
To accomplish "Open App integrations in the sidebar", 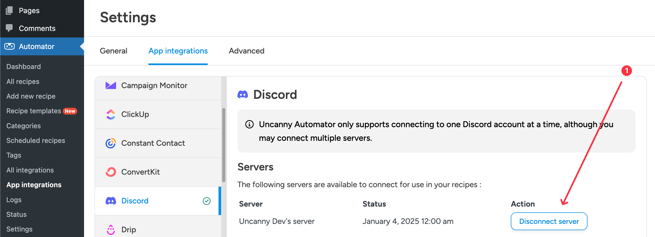I will (x=34, y=185).
